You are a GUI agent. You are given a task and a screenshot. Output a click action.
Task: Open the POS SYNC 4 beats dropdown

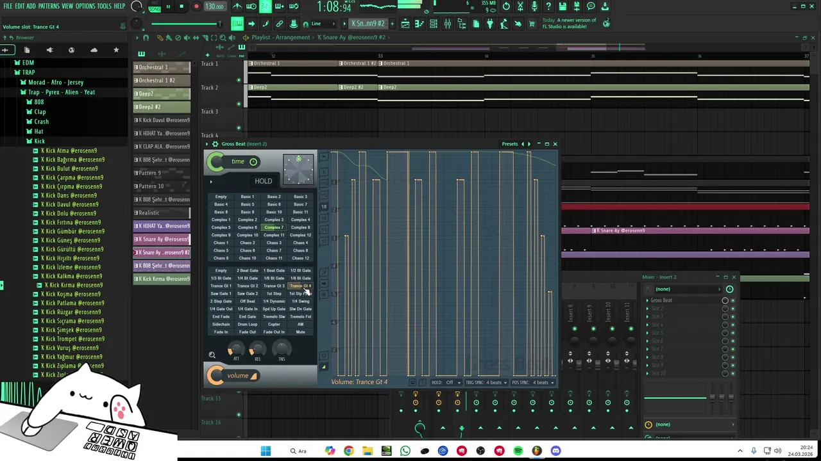tap(533, 382)
